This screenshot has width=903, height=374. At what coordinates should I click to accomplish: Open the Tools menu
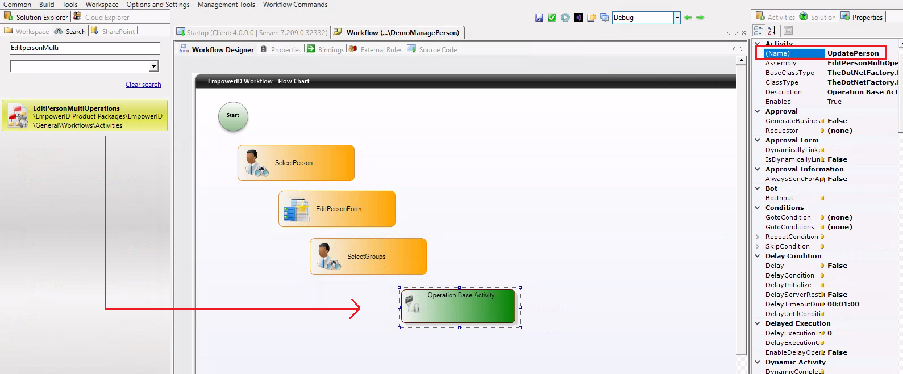70,5
